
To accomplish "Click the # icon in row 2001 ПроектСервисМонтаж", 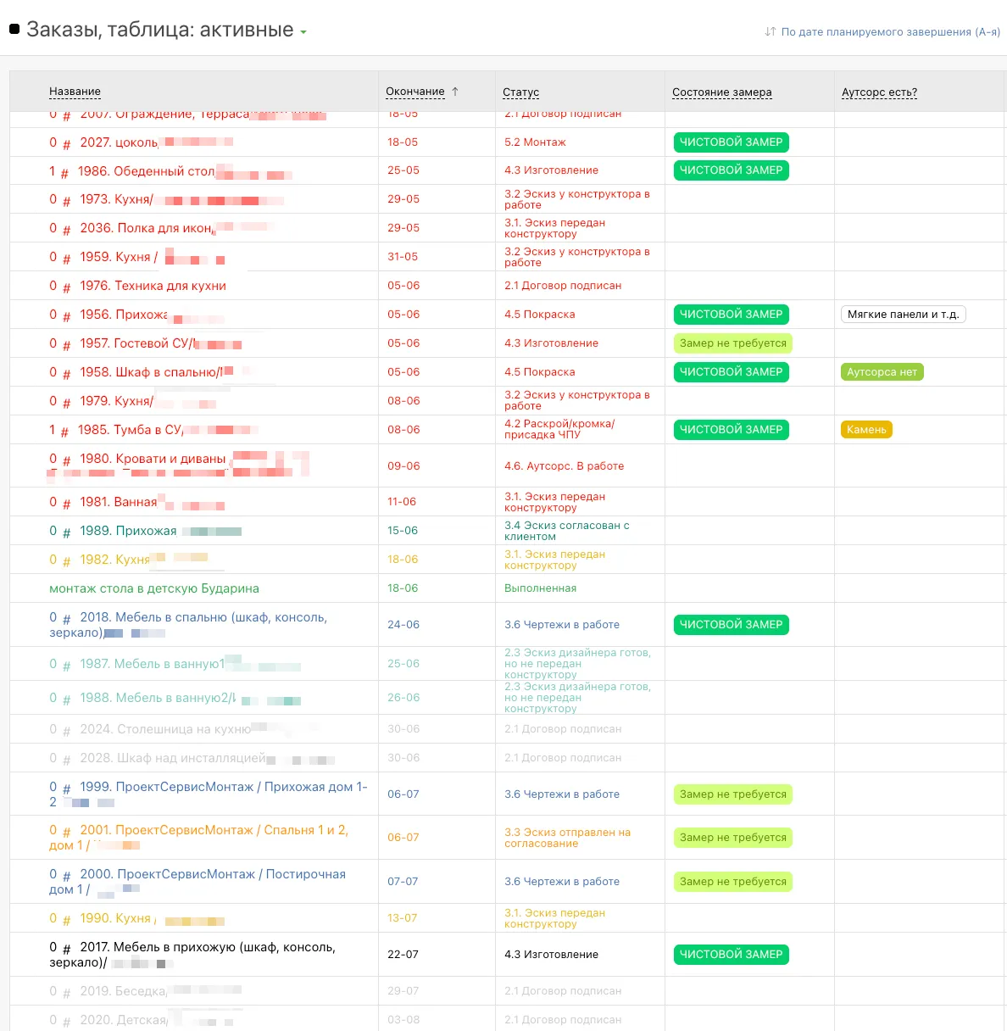I will [66, 832].
